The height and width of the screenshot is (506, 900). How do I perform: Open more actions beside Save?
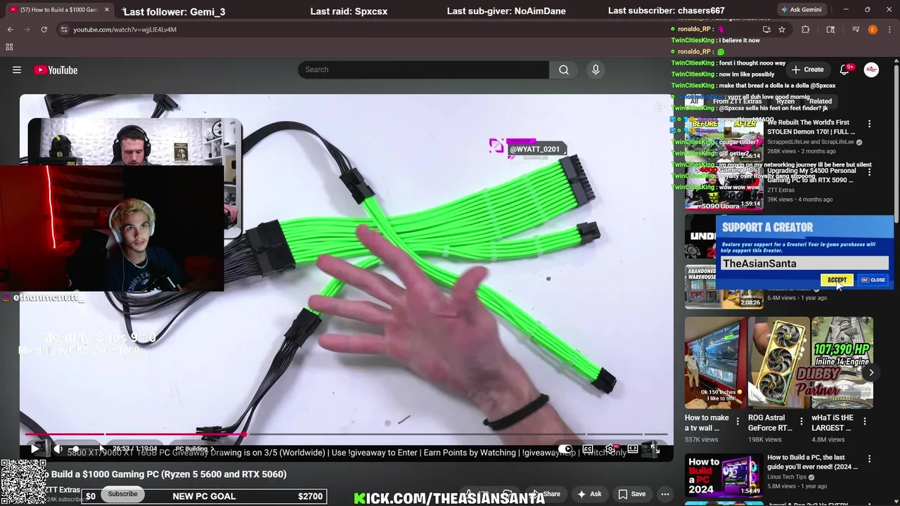665,494
